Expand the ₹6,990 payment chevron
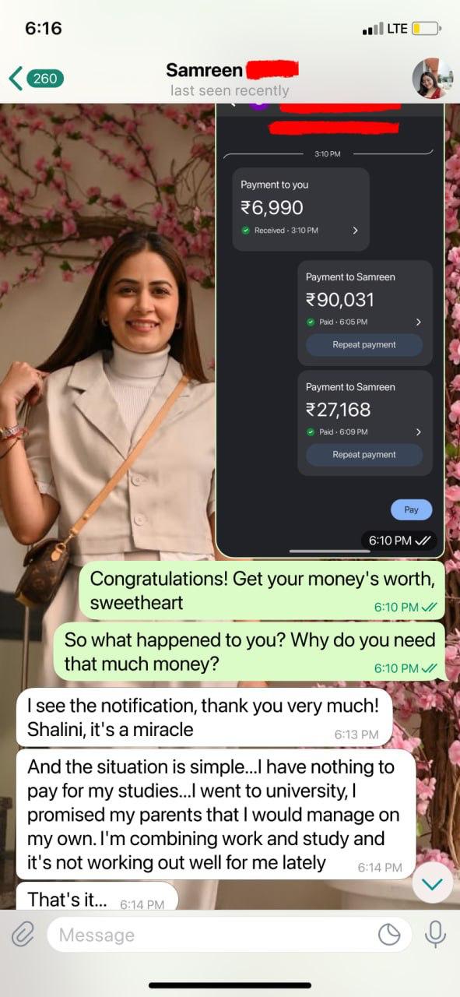The height and width of the screenshot is (997, 460). pyautogui.click(x=356, y=231)
